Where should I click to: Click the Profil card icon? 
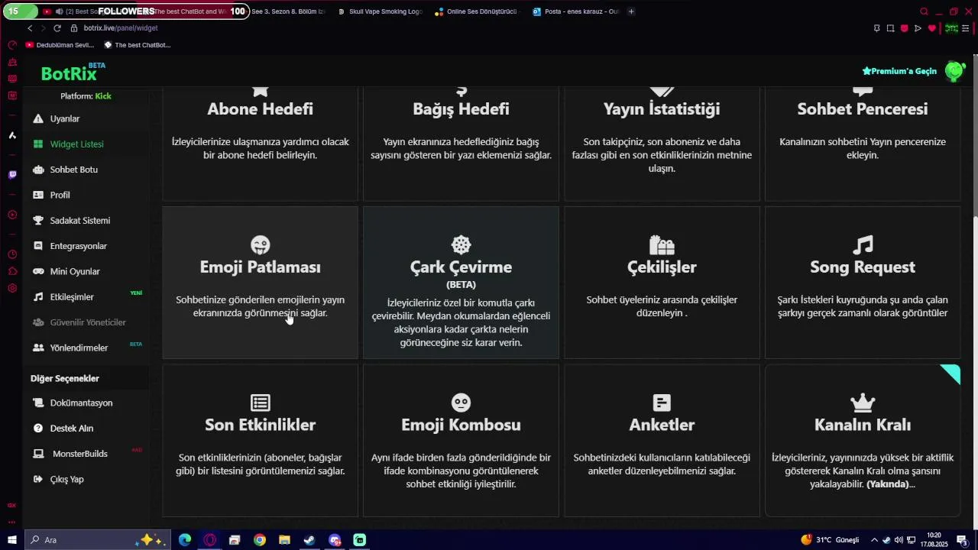tap(38, 196)
